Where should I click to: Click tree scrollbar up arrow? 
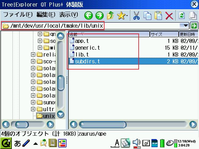[x=61, y=36]
